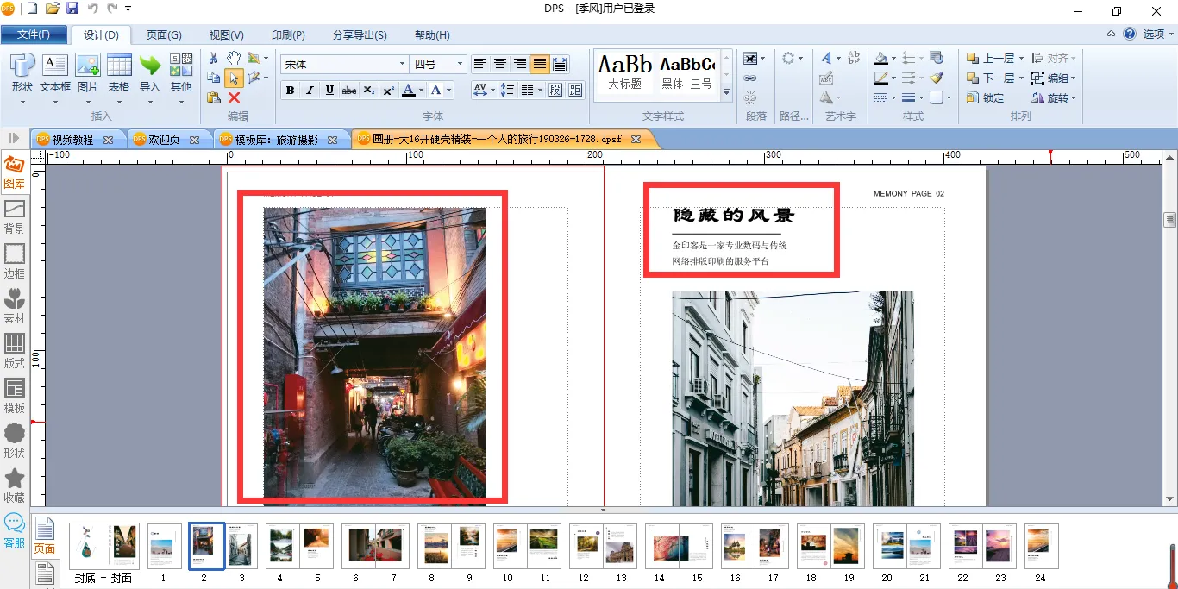Click the scissors cut icon
Screen dimensions: 1178x589
pyautogui.click(x=214, y=59)
